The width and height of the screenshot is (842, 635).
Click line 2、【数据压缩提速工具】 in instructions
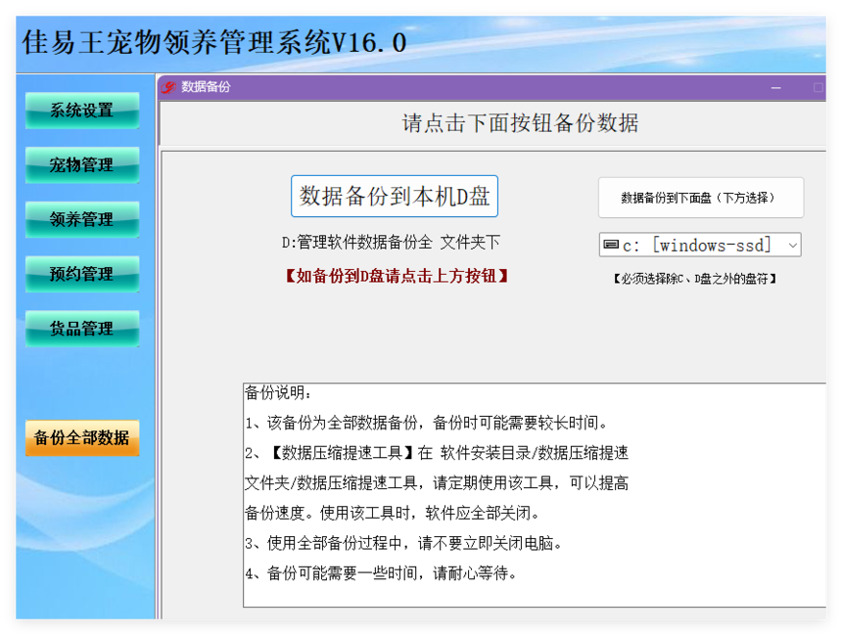click(437, 453)
